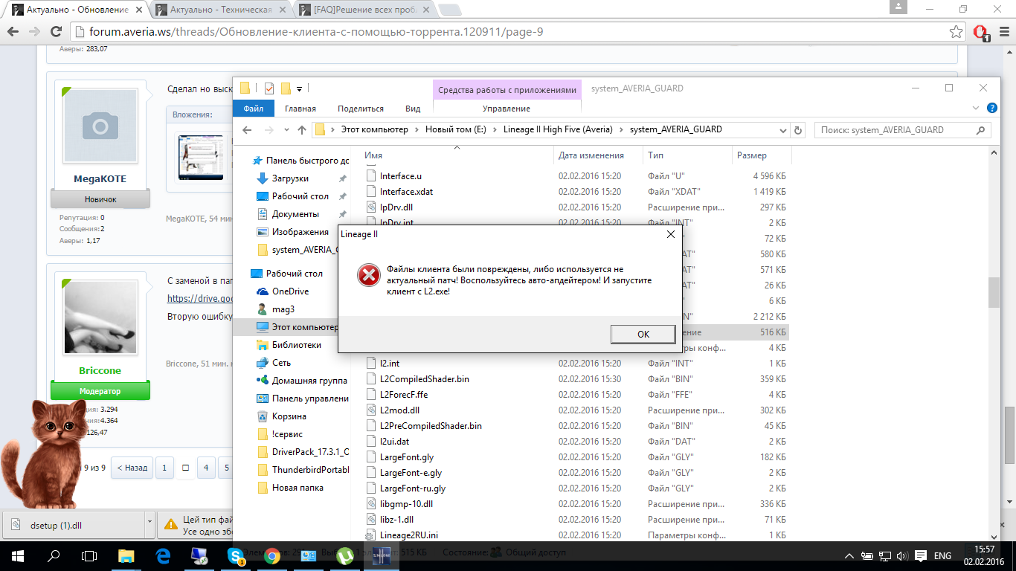Click the Windows Start button
Image resolution: width=1016 pixels, height=571 pixels.
point(17,555)
